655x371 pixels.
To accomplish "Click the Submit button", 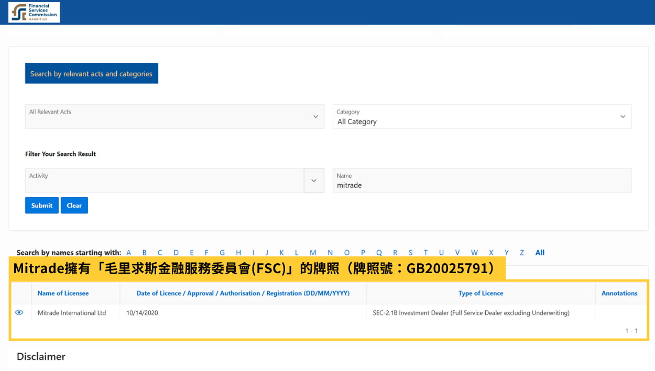I will (x=41, y=205).
